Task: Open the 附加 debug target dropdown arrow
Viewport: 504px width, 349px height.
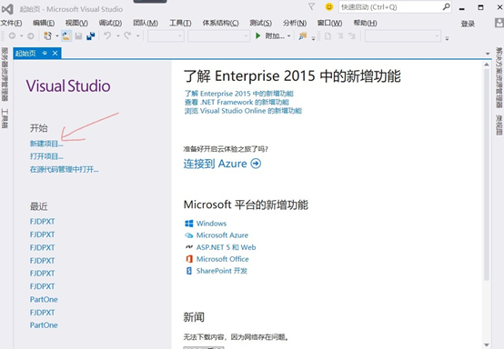Action: pyautogui.click(x=288, y=36)
